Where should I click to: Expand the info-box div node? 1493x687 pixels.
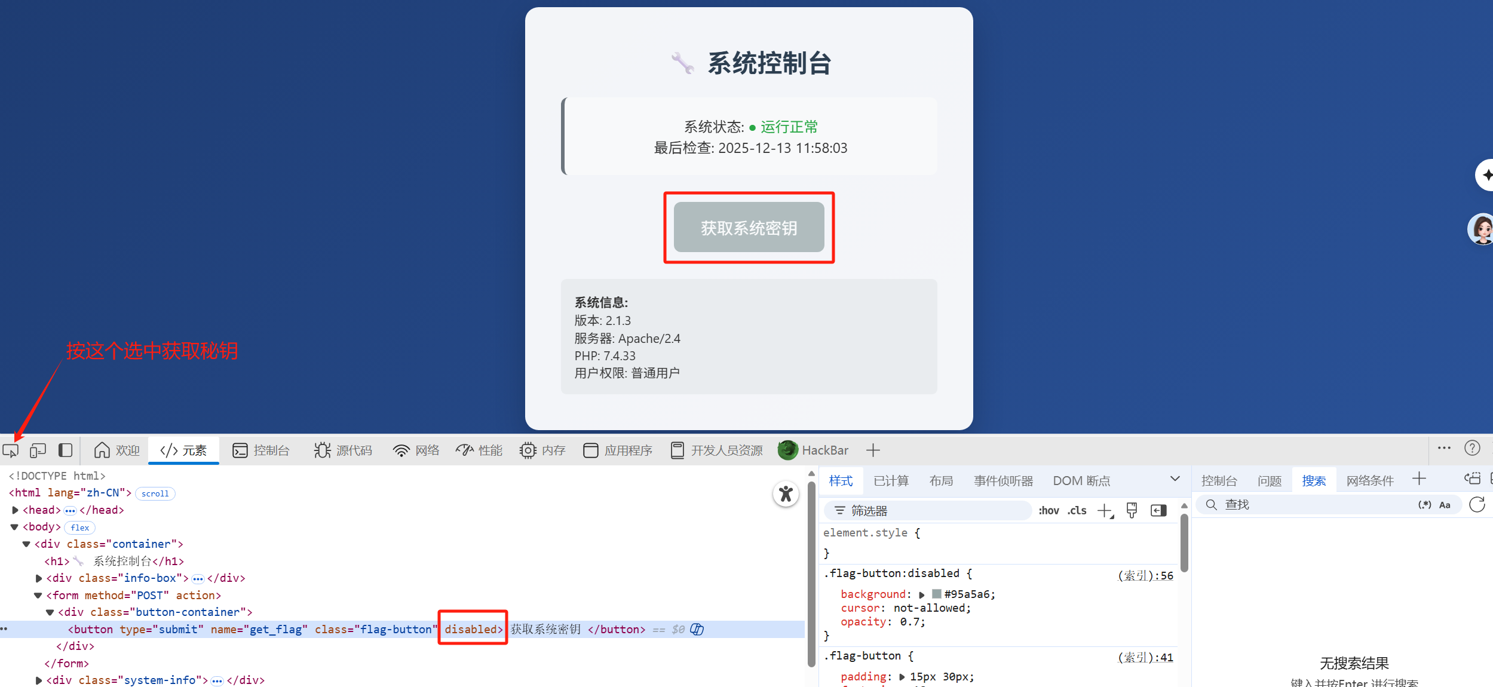coord(39,578)
